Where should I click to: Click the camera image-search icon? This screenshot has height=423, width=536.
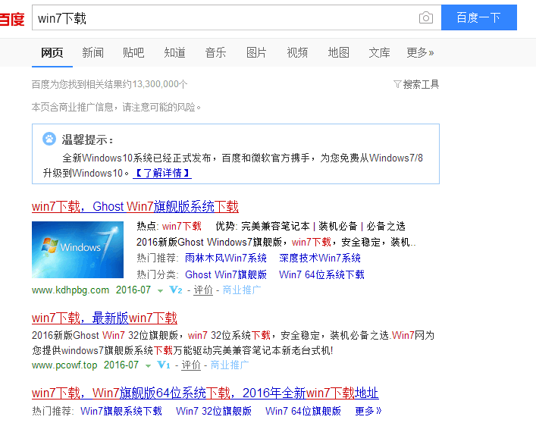click(426, 17)
